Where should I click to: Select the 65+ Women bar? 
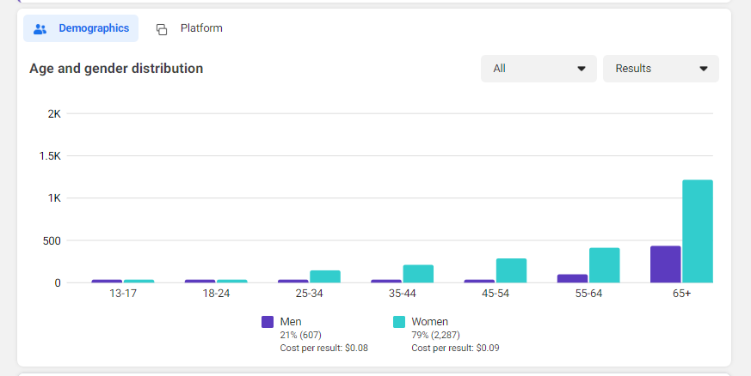[x=698, y=231]
